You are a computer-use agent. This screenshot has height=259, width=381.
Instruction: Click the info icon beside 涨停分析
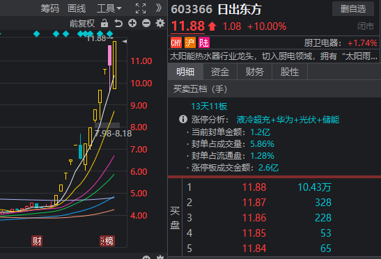tap(183, 119)
